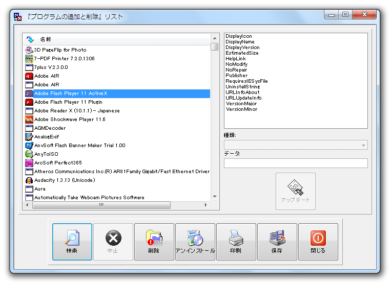The image size is (392, 284).
Task: Click the AGMDecoder icon
Action: coord(29,128)
